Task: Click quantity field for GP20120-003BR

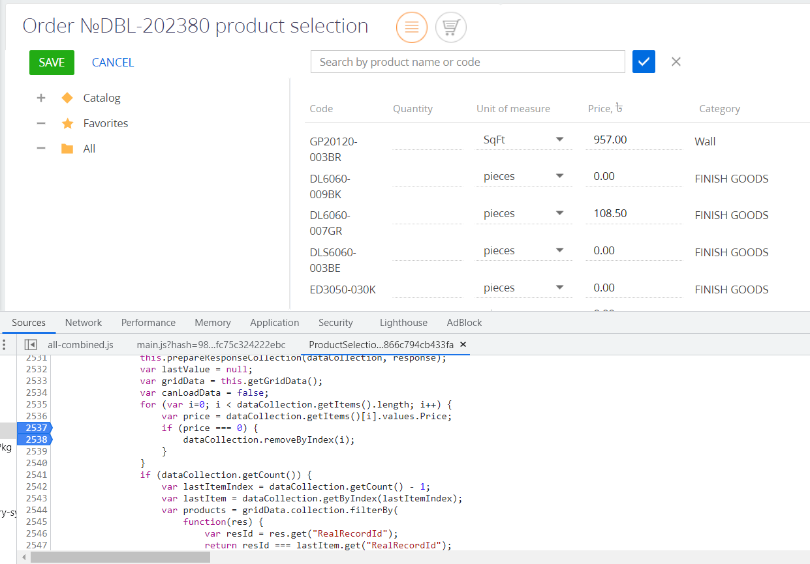Action: click(x=428, y=140)
